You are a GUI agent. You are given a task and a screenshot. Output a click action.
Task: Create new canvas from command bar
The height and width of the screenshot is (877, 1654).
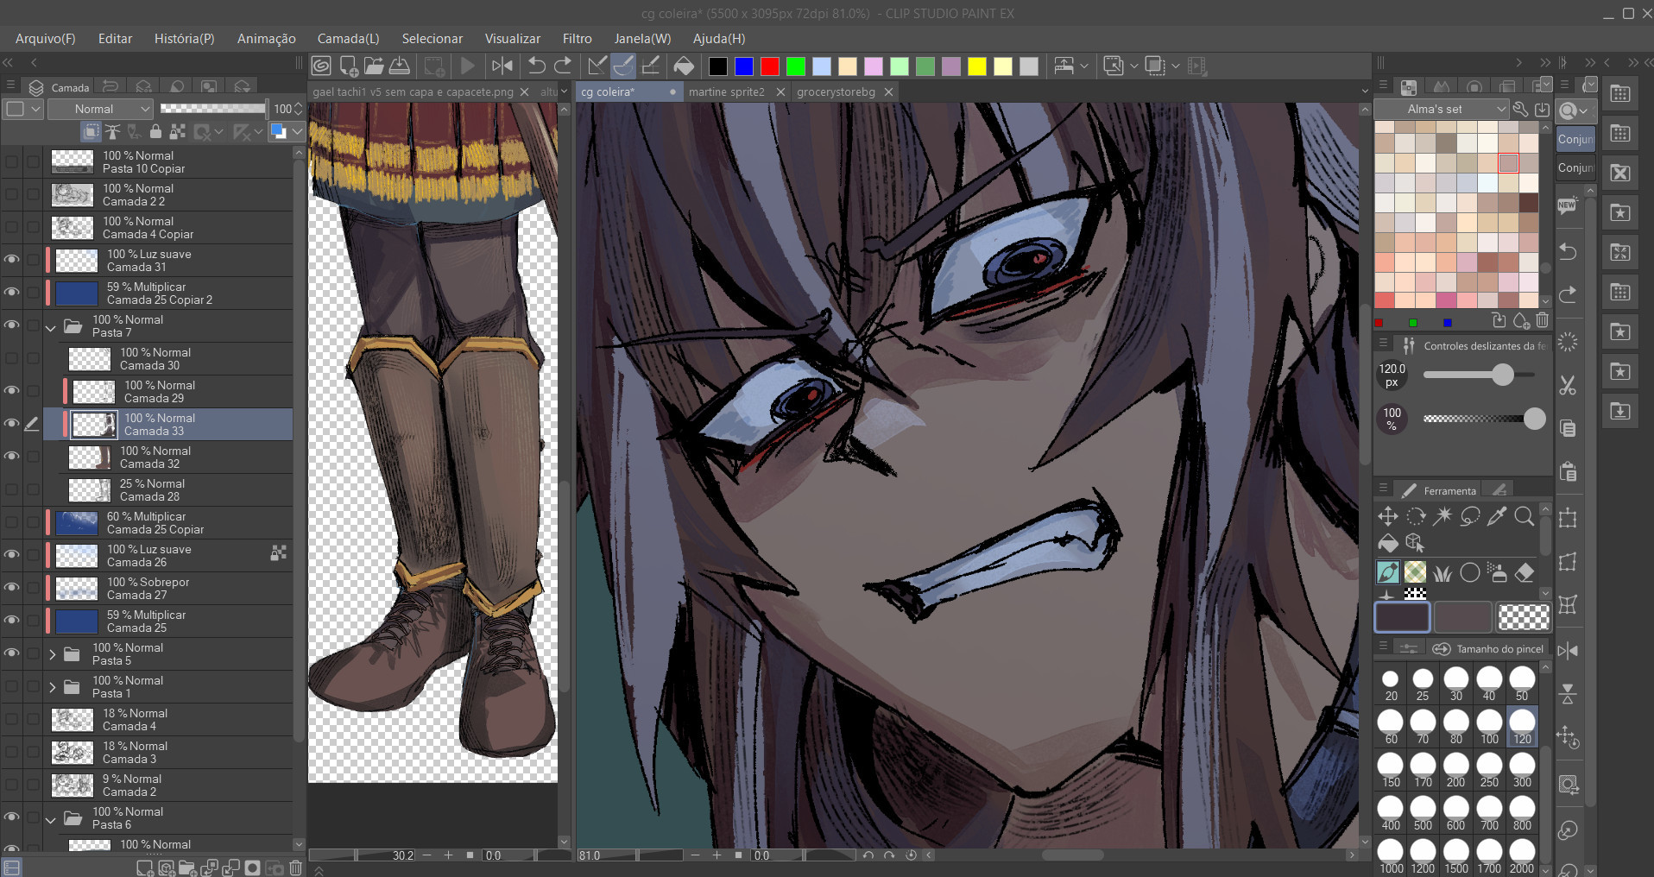(x=349, y=66)
